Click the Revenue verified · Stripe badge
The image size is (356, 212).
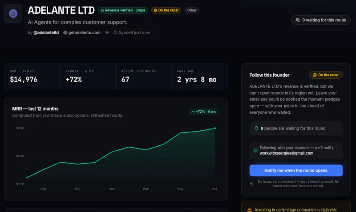coord(123,10)
